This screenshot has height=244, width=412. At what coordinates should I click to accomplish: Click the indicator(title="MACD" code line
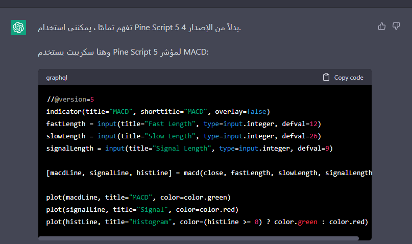(x=158, y=112)
